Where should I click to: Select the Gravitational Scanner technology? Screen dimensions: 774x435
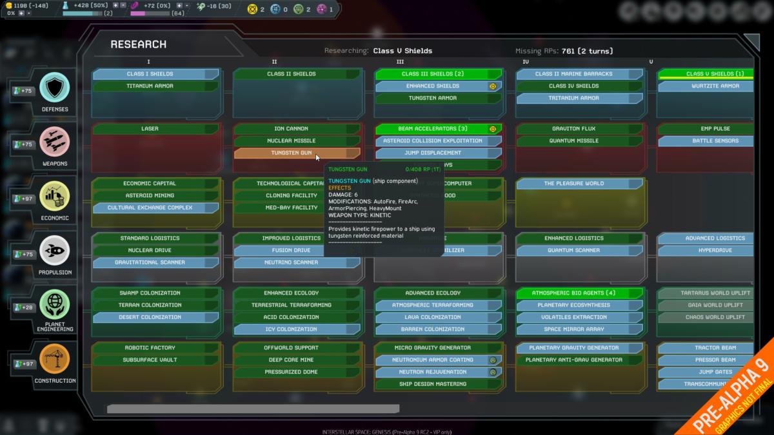pyautogui.click(x=155, y=263)
